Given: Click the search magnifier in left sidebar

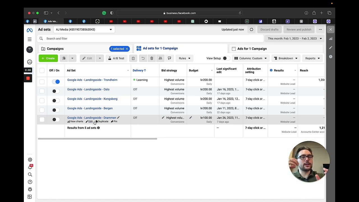Looking at the screenshot, I should [x=30, y=175].
